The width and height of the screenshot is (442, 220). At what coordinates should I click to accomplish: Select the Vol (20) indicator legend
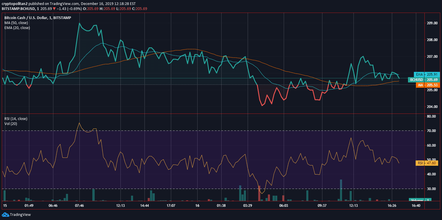coord(10,124)
